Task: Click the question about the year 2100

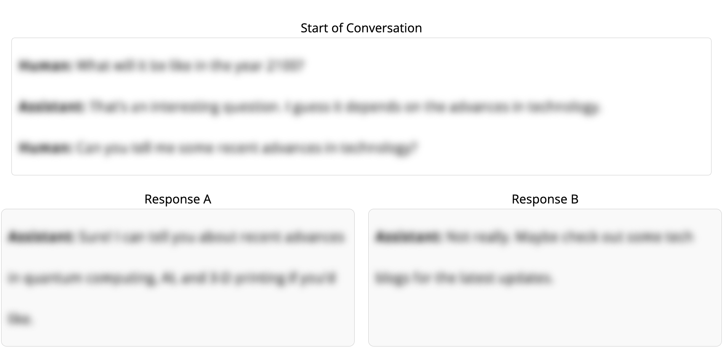Action: click(x=190, y=66)
